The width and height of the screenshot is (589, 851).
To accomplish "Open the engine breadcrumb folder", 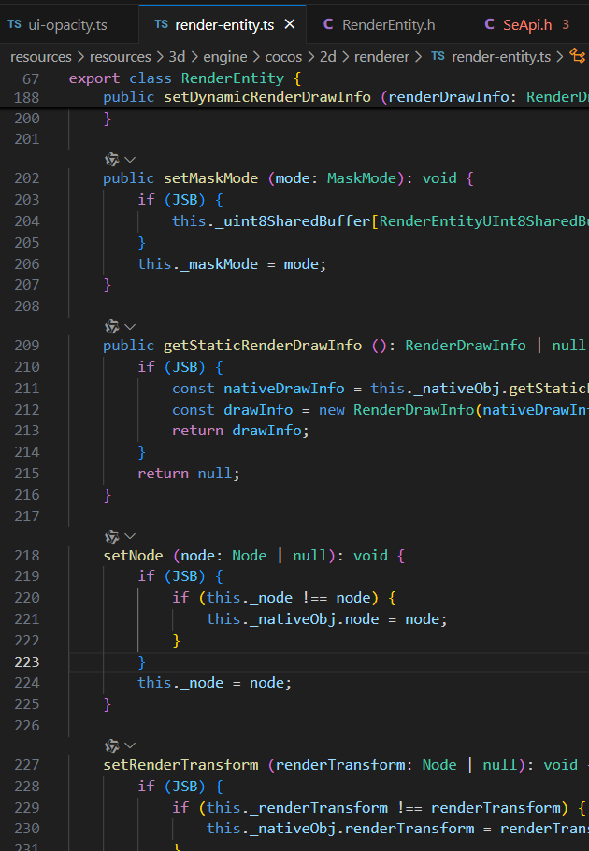I will tap(225, 57).
